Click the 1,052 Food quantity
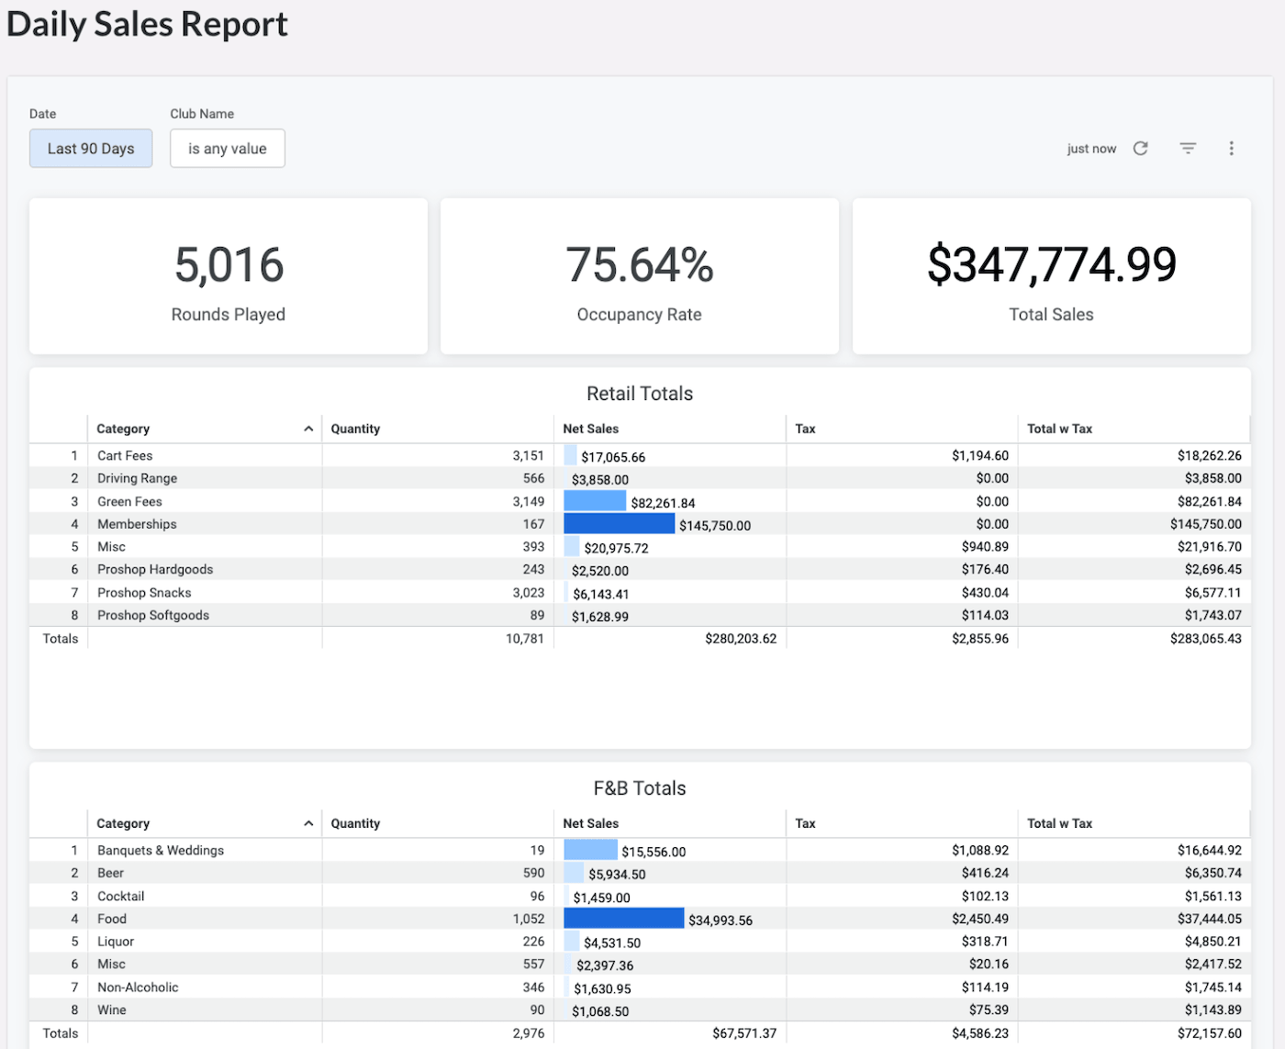This screenshot has height=1049, width=1285. pos(529,919)
